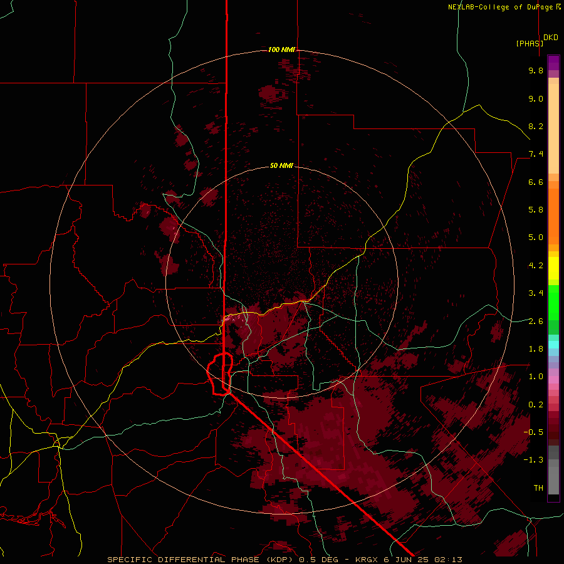This screenshot has height=564, width=564.
Task: Click the 7.4 legend value
Action: (x=536, y=154)
